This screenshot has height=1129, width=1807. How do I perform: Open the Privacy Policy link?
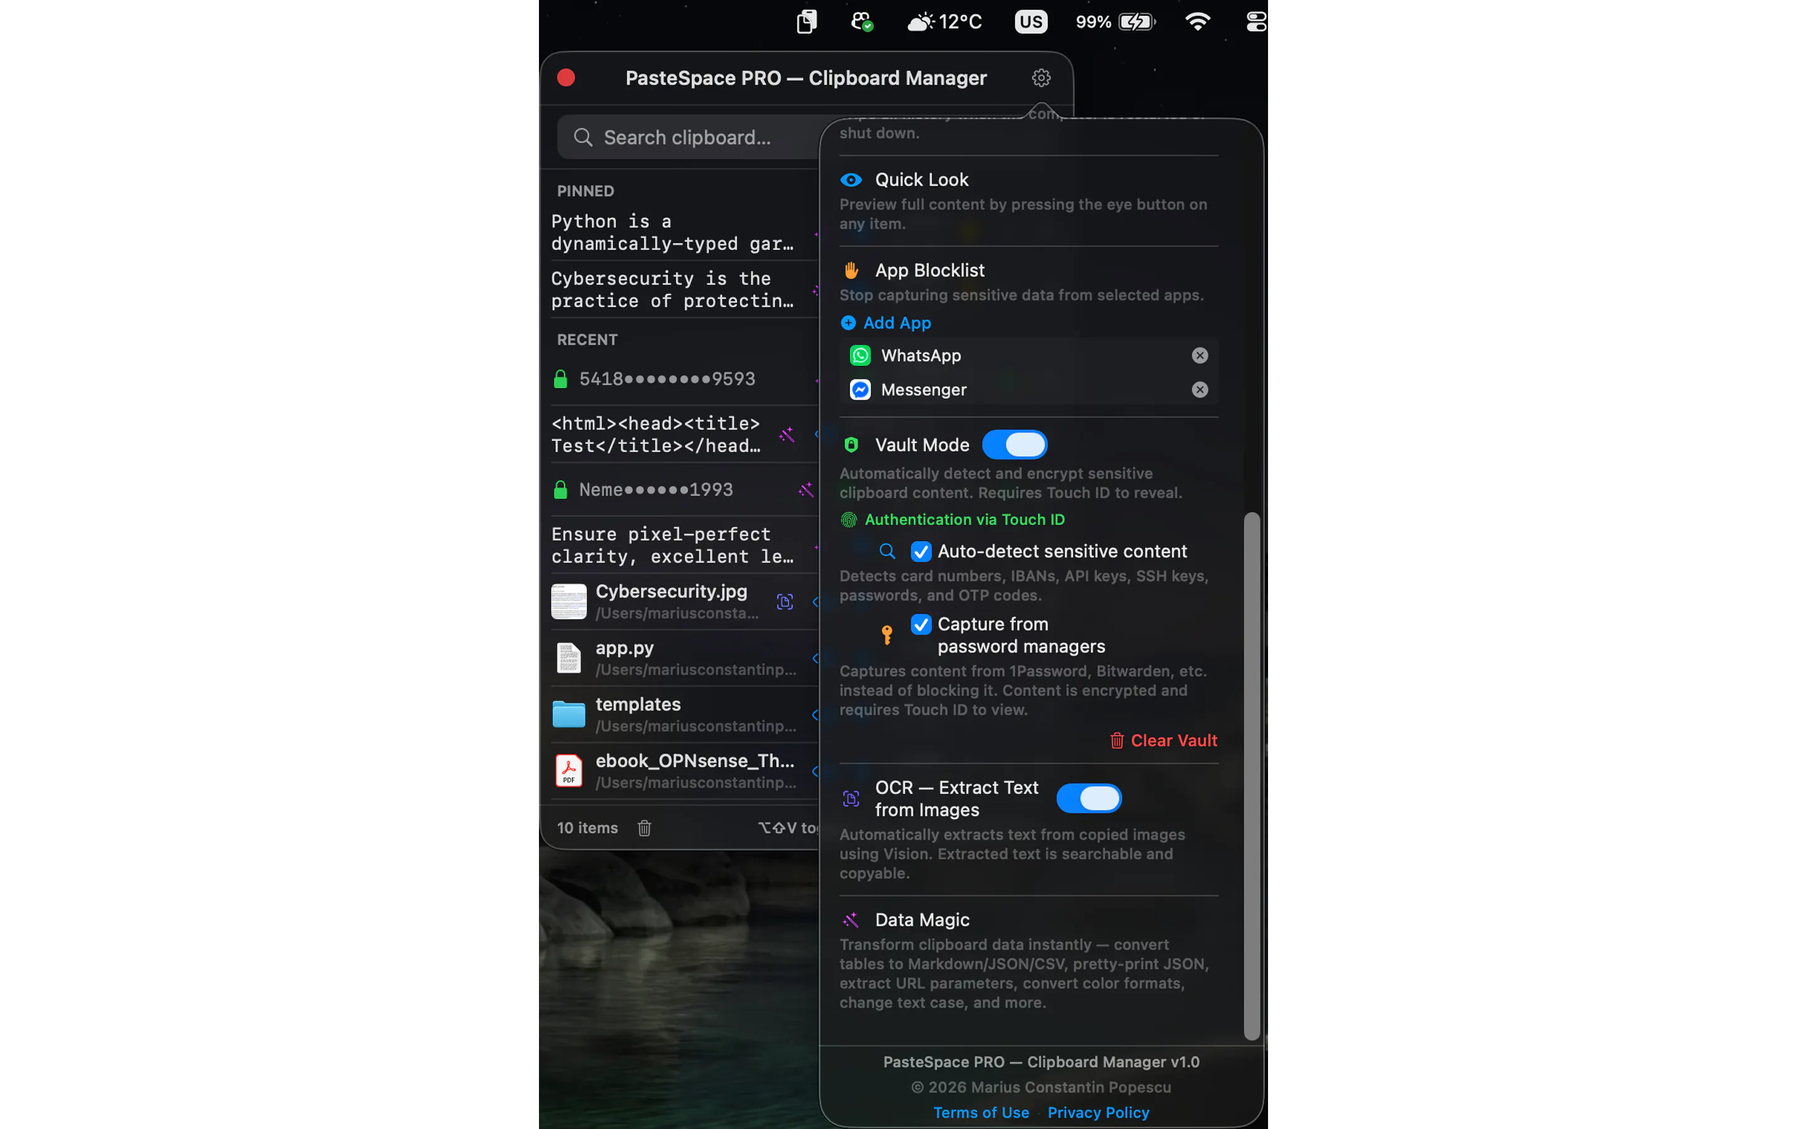(x=1097, y=1113)
